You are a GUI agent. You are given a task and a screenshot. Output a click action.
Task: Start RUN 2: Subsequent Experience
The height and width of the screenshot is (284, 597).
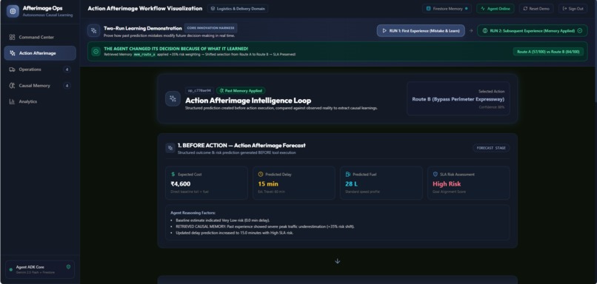(x=533, y=31)
